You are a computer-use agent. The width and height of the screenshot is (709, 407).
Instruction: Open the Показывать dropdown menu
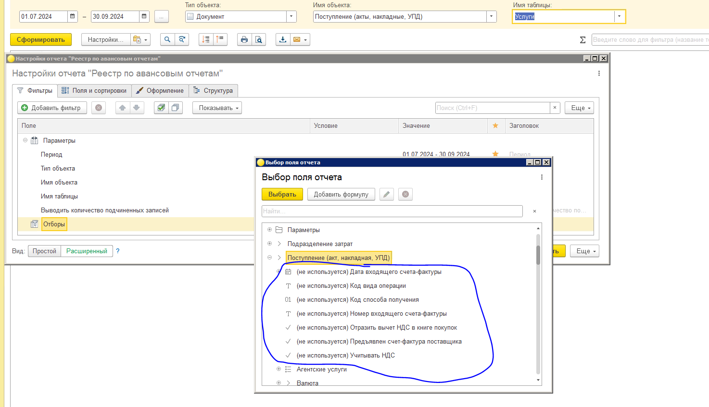[217, 108]
